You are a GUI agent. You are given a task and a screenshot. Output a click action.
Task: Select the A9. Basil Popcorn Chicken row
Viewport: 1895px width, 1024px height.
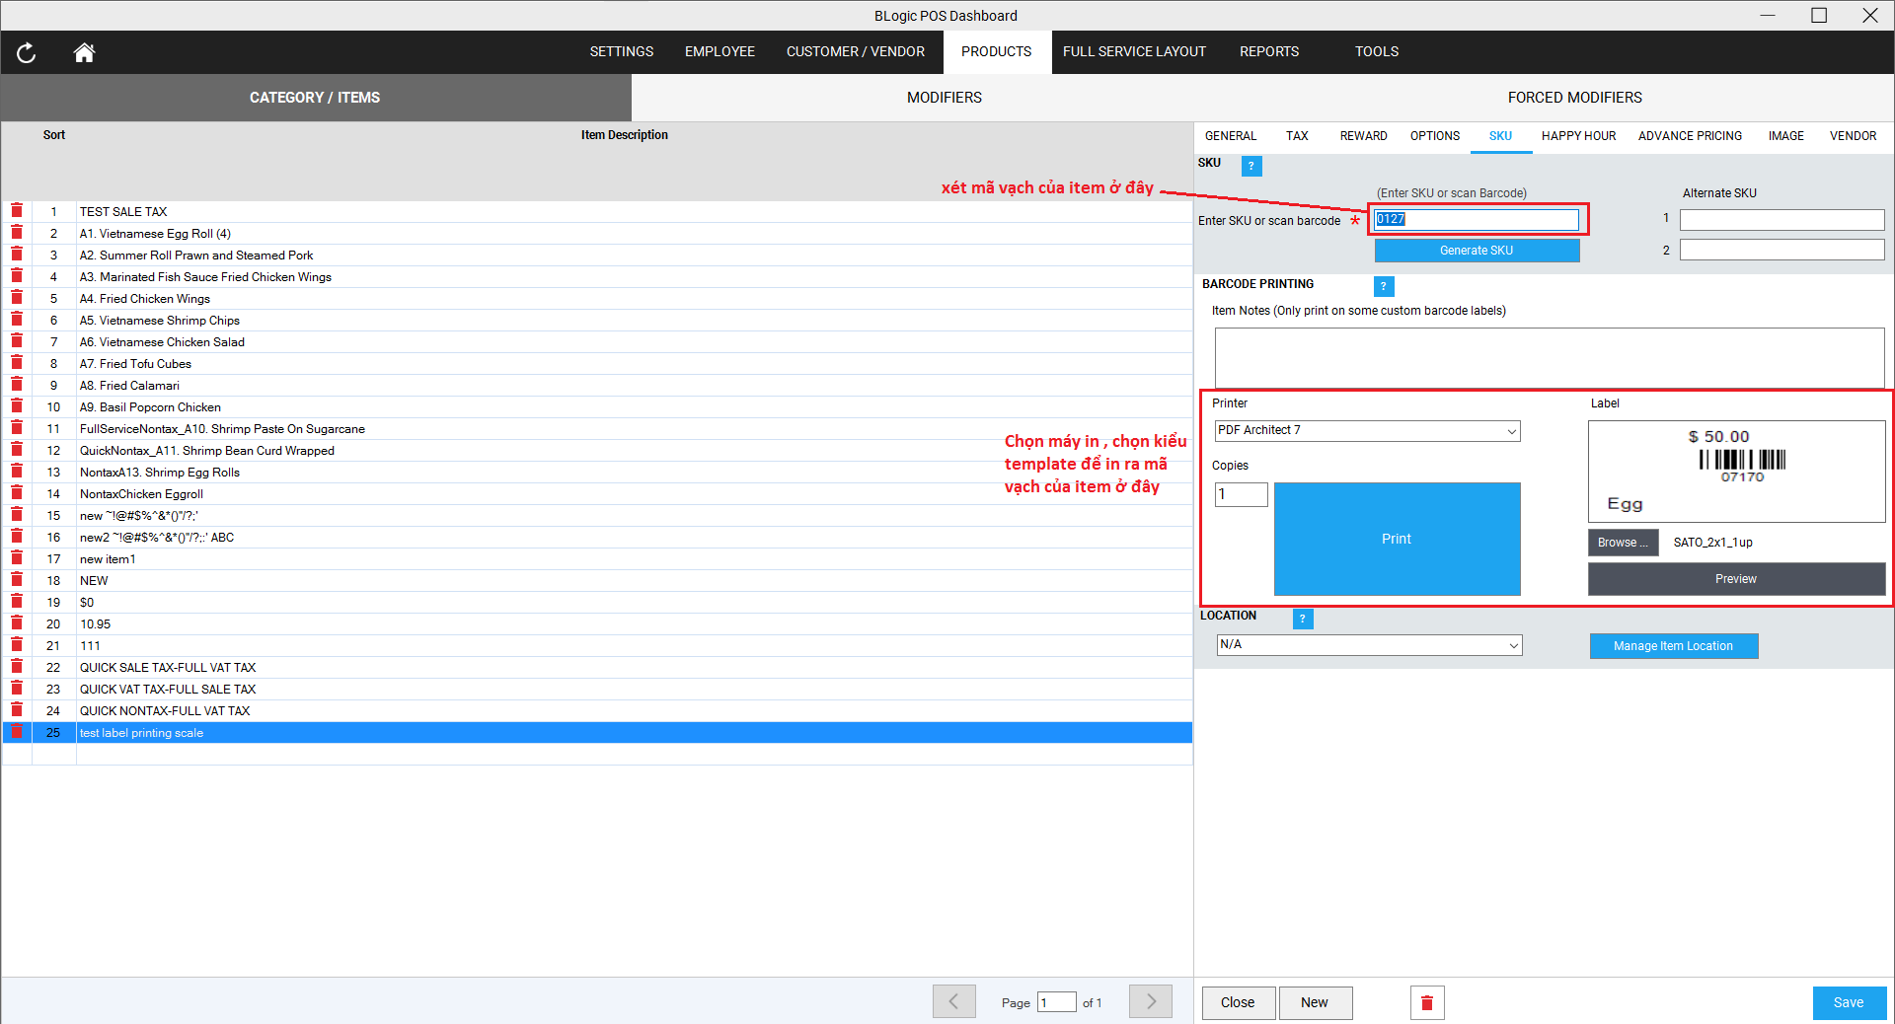[150, 407]
